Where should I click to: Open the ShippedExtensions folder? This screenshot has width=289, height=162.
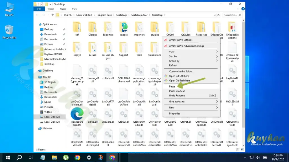232,30
